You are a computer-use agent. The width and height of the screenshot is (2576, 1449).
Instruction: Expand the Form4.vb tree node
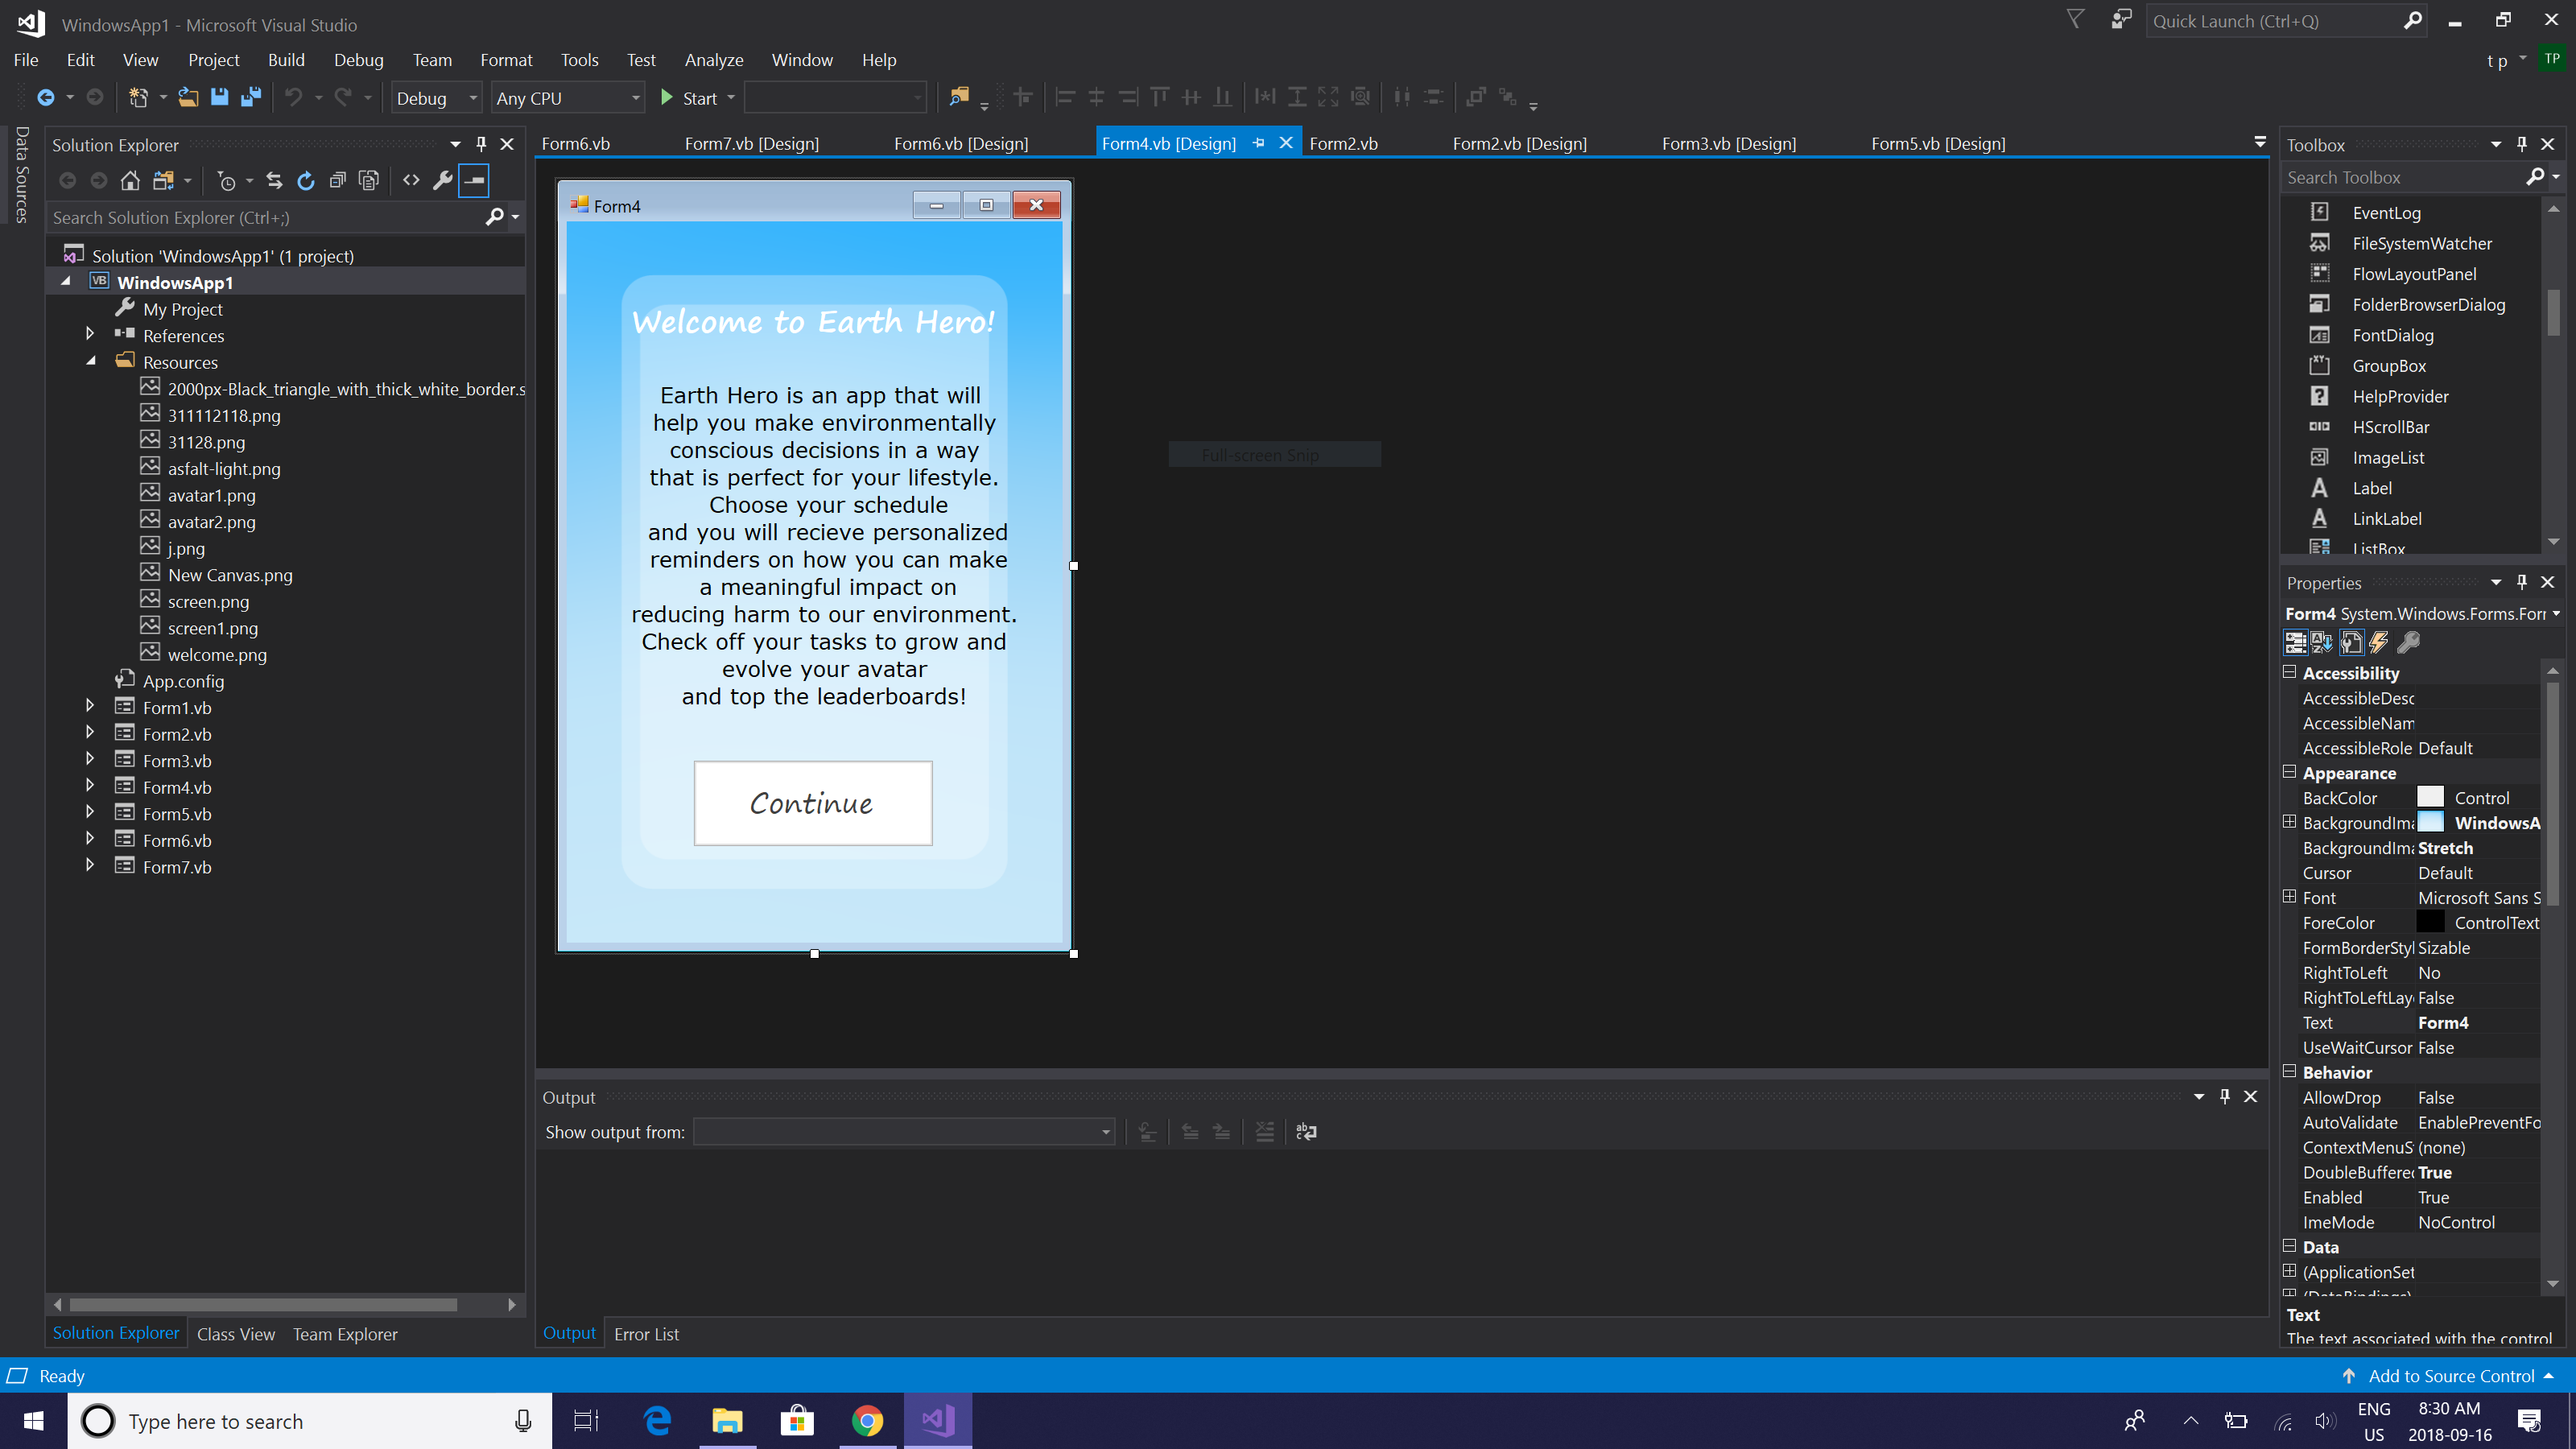click(x=90, y=786)
